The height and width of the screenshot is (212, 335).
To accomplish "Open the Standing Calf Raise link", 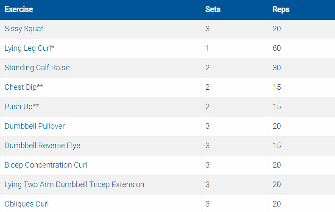I will pyautogui.click(x=37, y=68).
